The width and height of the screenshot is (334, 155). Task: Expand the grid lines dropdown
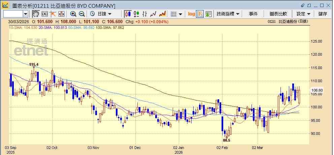176,14
